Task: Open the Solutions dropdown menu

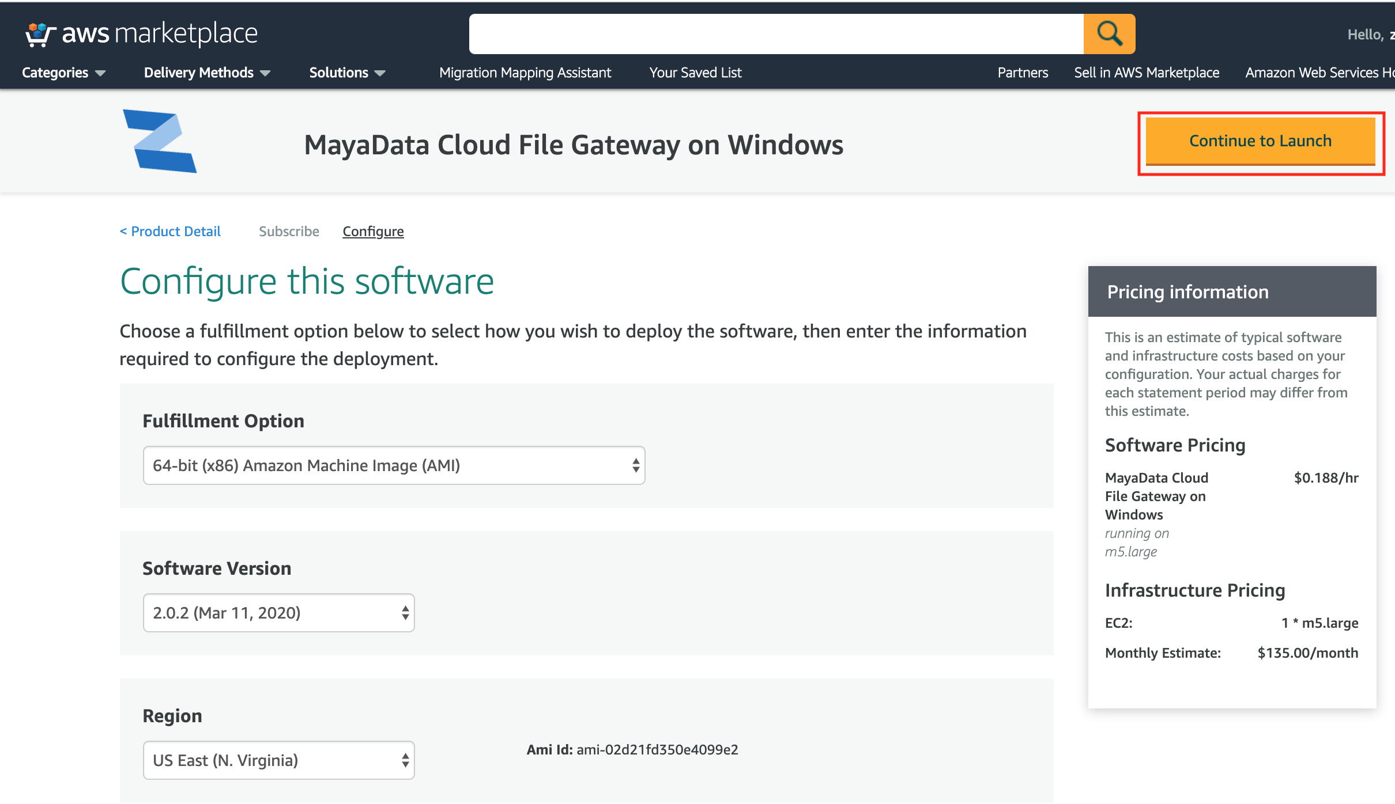Action: pos(346,73)
